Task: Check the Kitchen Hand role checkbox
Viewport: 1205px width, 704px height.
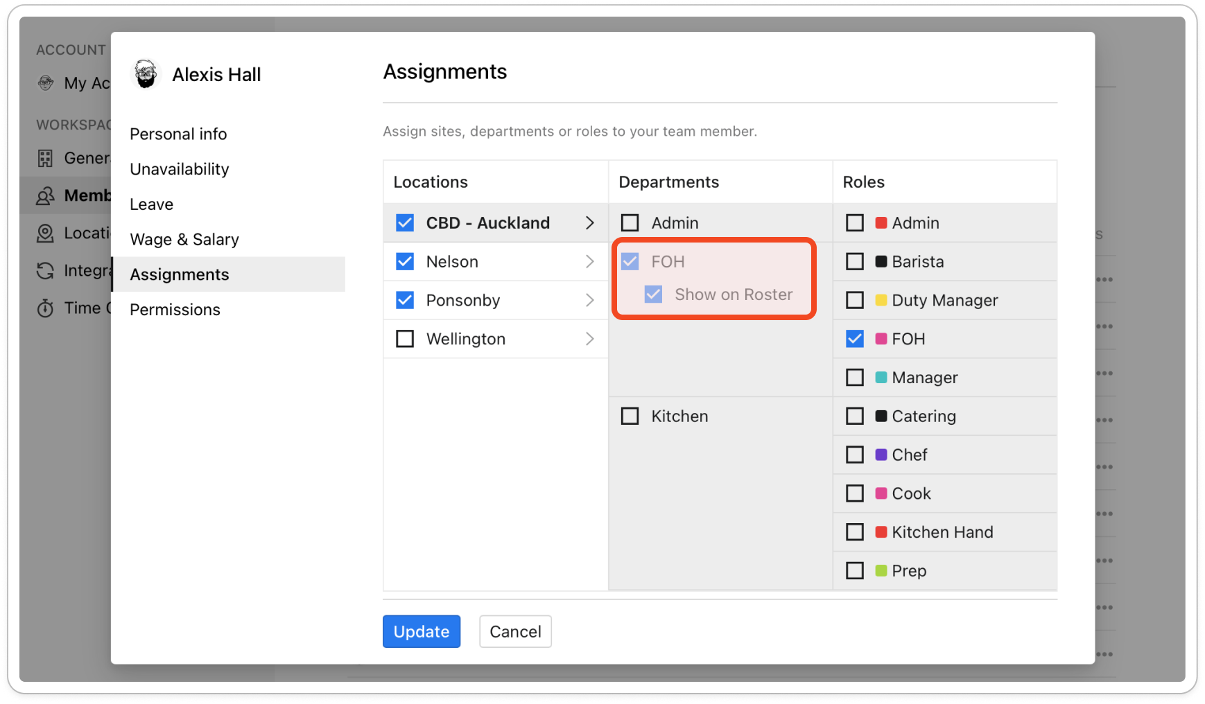Action: tap(855, 531)
